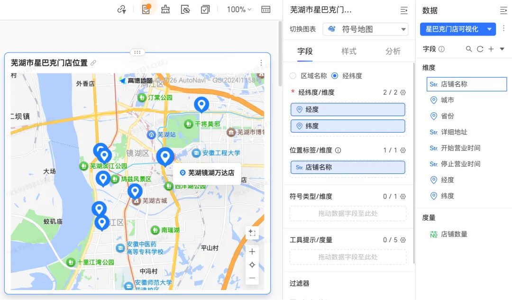Click the toolbox icon in toolbar
This screenshot has height=300, width=512.
click(165, 9)
